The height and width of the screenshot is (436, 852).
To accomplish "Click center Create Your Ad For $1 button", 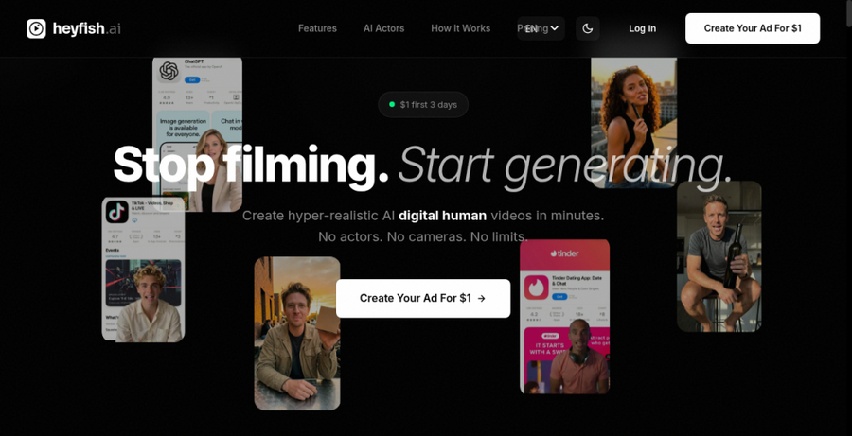I will [x=423, y=298].
